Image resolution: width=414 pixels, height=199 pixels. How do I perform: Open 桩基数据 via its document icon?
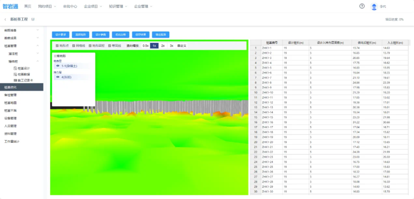tap(15, 74)
